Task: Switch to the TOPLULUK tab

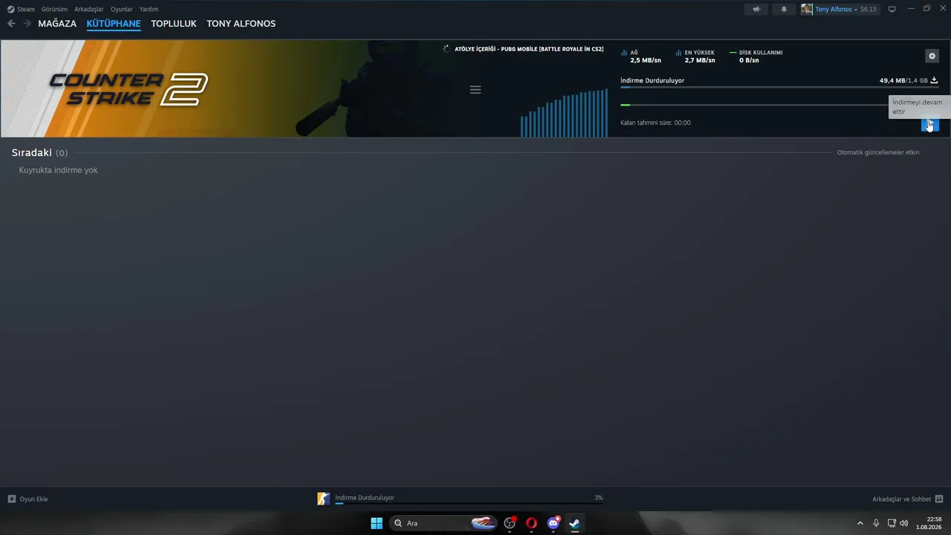Action: tap(174, 24)
